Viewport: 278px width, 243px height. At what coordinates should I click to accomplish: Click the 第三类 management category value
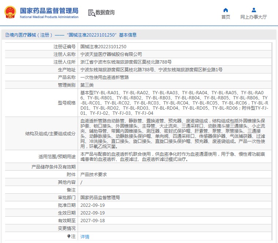tap(87, 85)
